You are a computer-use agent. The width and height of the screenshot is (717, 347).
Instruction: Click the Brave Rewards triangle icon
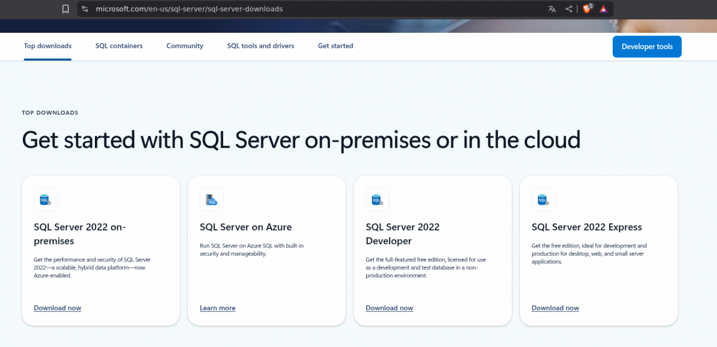coord(603,9)
